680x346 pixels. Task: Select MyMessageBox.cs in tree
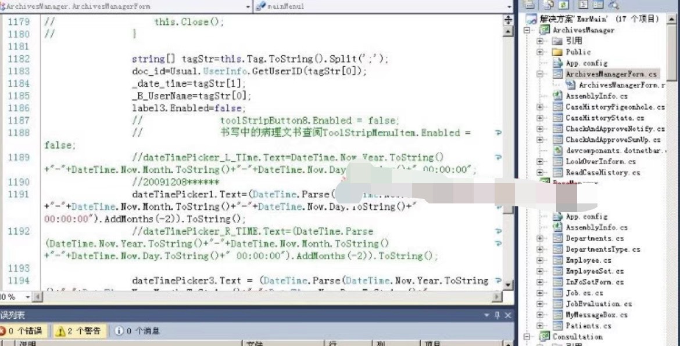tap(597, 315)
